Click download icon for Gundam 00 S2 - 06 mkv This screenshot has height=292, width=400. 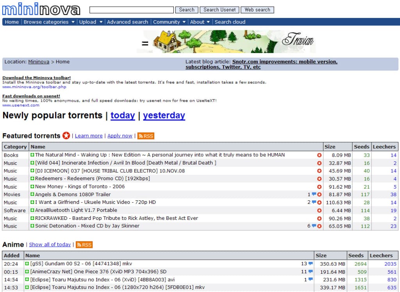click(x=27, y=264)
